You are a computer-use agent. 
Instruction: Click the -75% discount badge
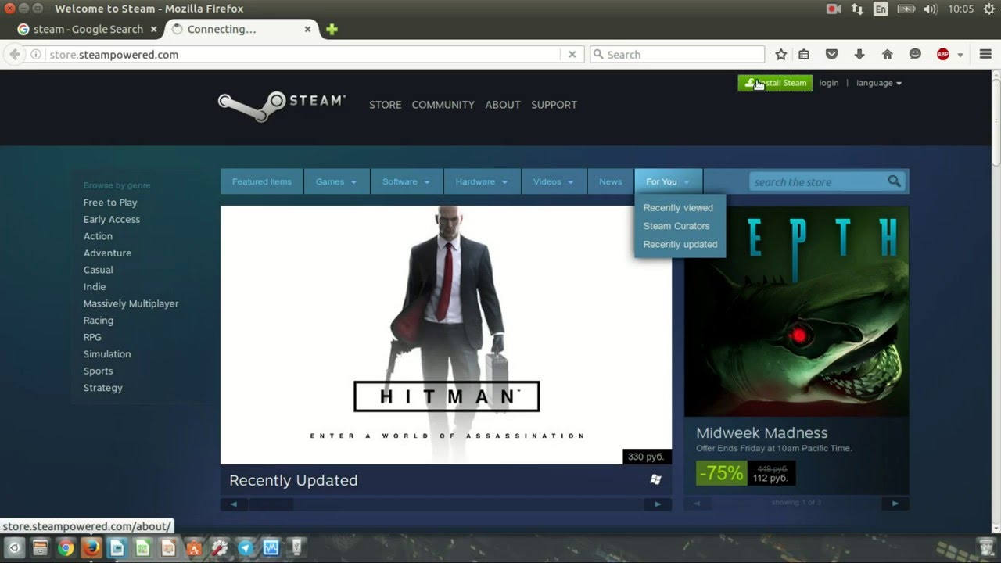point(721,473)
